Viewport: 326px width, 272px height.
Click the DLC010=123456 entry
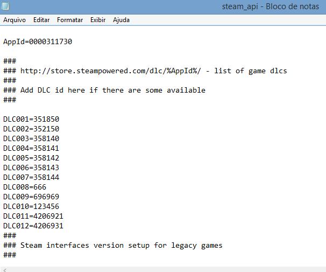(x=31, y=206)
